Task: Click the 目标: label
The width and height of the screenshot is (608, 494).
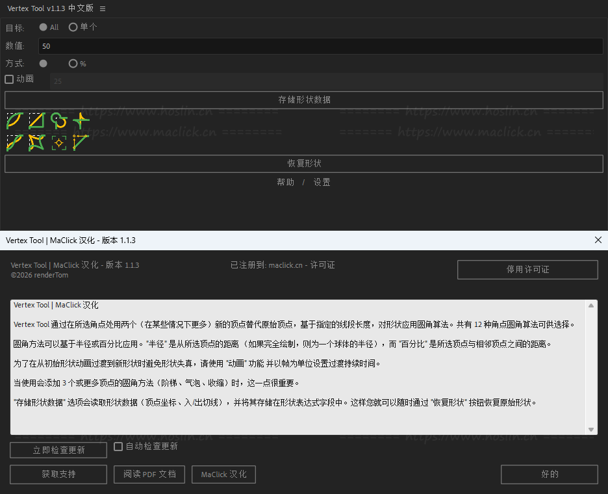Action: [15, 28]
